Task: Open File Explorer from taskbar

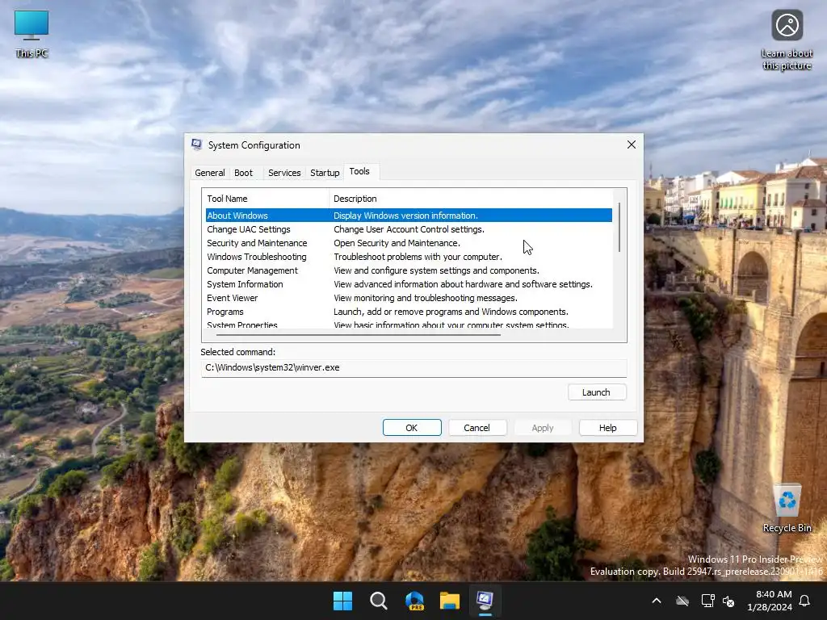Action: coord(449,601)
